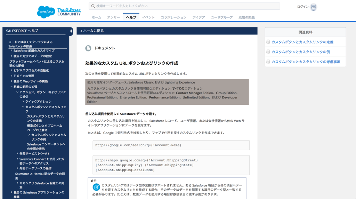Open related link カスタムボタンとカスタムリンクの例
356x199 pixels.
tap(301, 52)
